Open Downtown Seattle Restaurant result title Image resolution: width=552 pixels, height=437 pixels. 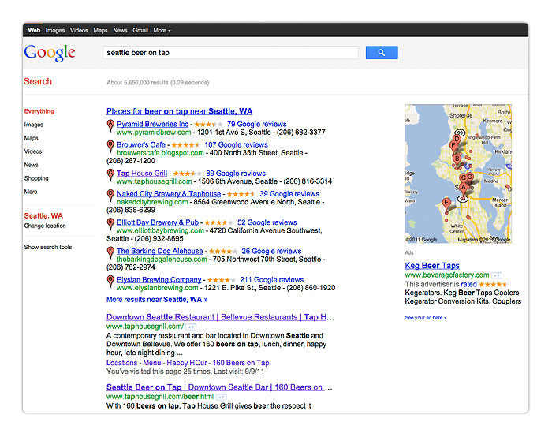tap(220, 317)
